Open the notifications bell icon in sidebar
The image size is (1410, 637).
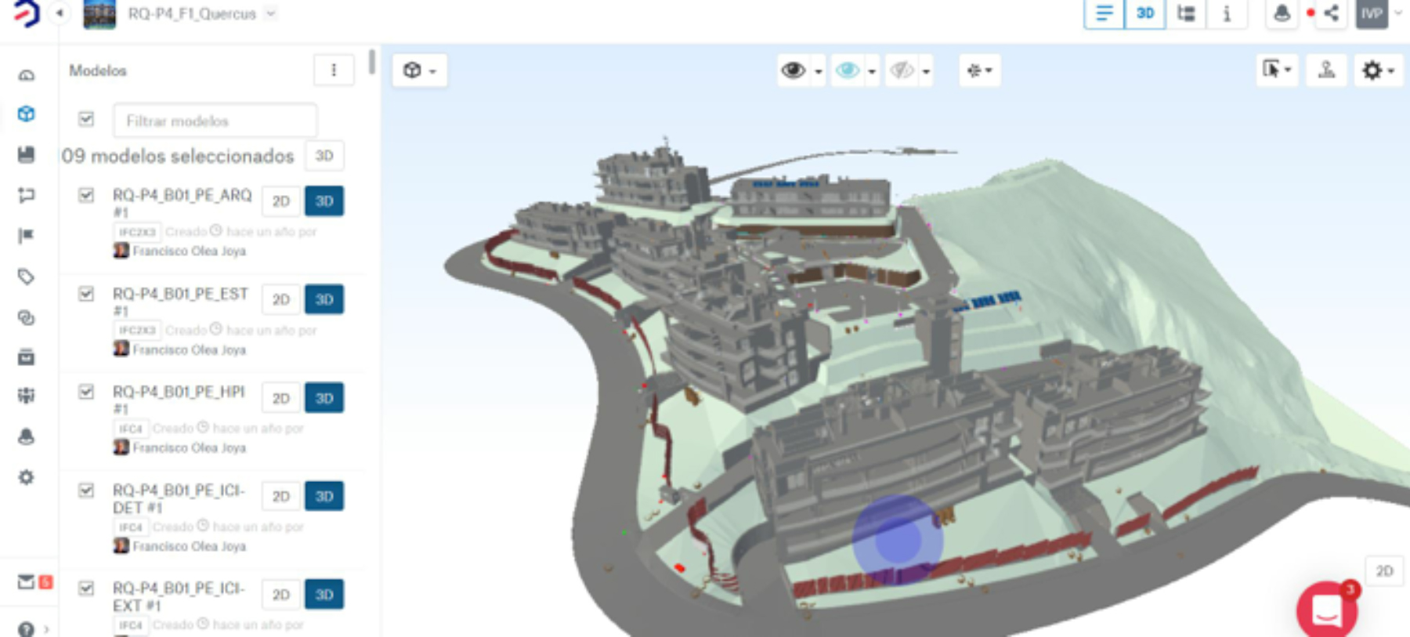pyautogui.click(x=27, y=436)
